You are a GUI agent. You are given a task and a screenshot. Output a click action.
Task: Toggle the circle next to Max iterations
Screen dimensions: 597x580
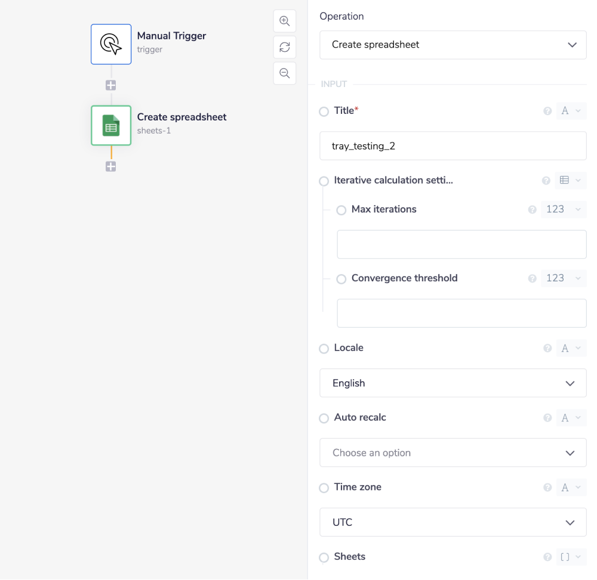tap(341, 210)
